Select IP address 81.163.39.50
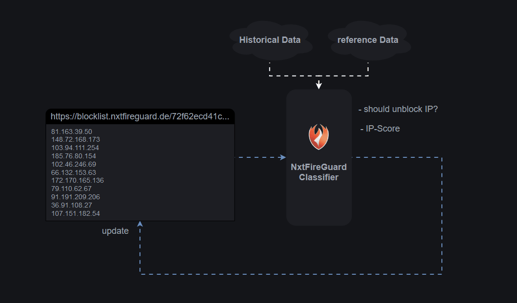The height and width of the screenshot is (303, 517). [x=72, y=131]
